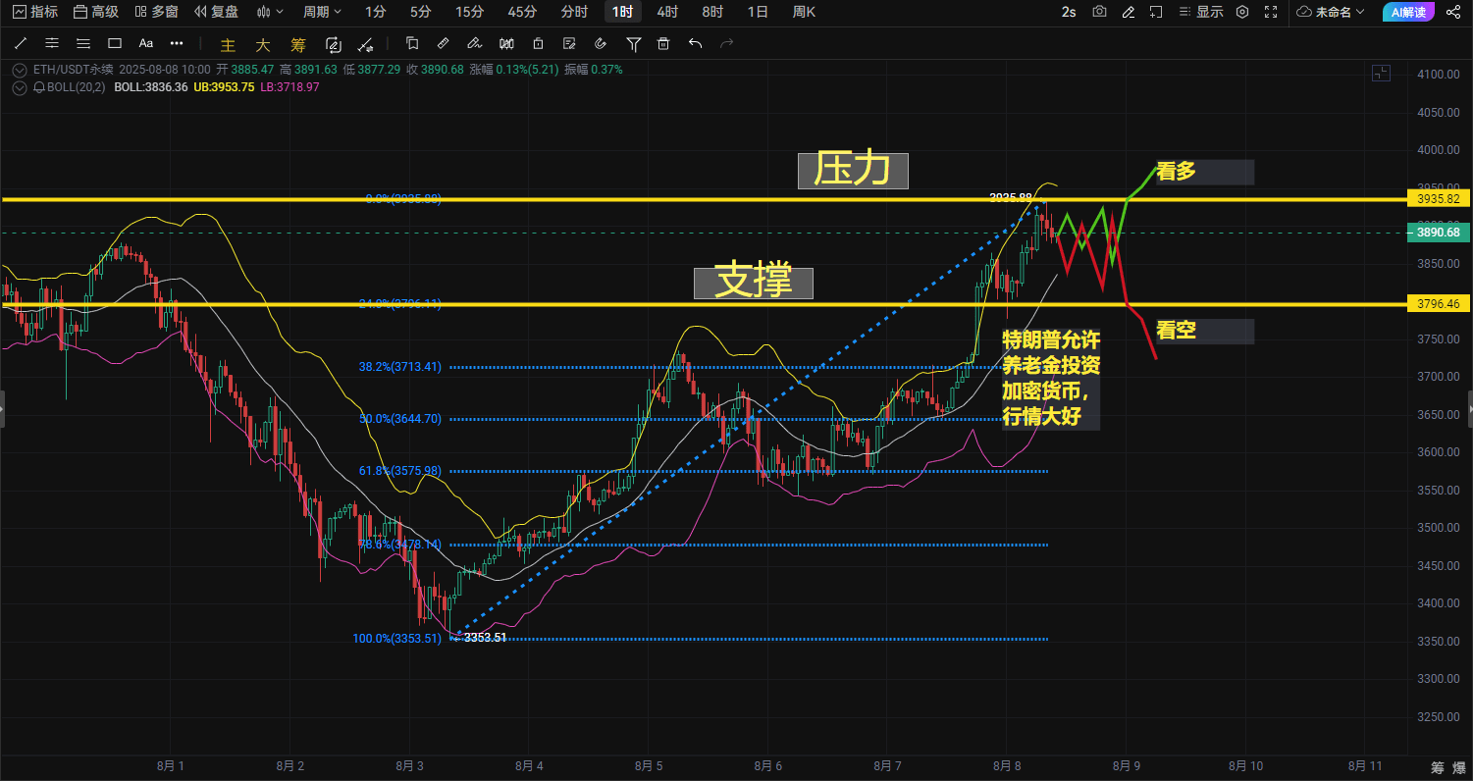
Task: Click the 爆 button at bottom right
Action: (1457, 766)
